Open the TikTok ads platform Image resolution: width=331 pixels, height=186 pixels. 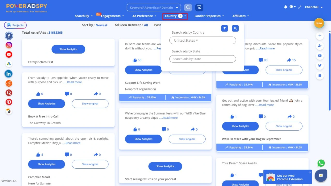(9, 111)
